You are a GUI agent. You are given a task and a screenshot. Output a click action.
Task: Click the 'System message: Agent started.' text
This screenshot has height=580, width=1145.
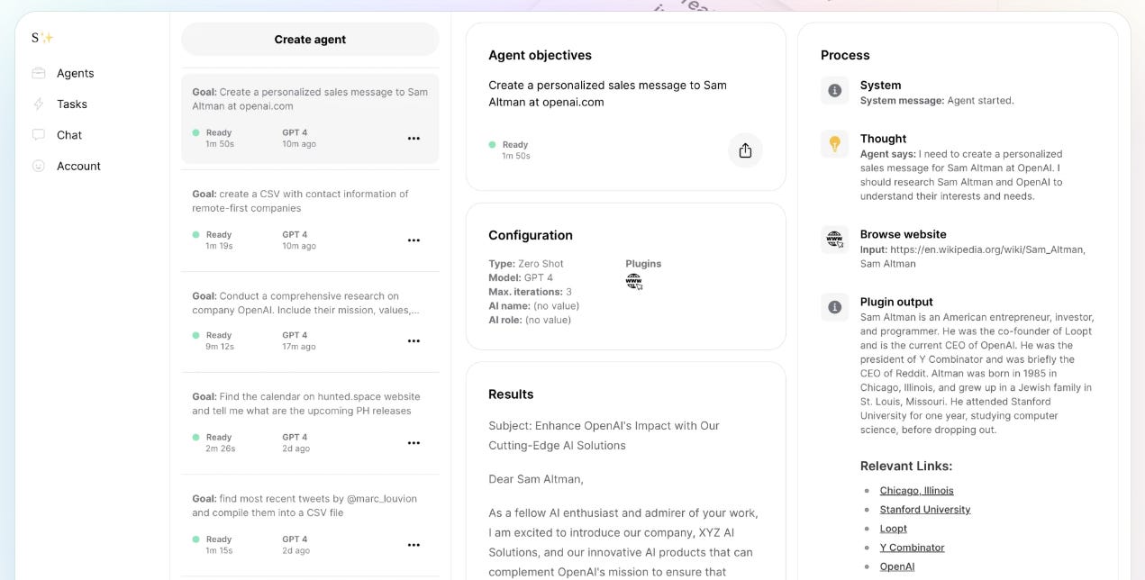click(937, 101)
